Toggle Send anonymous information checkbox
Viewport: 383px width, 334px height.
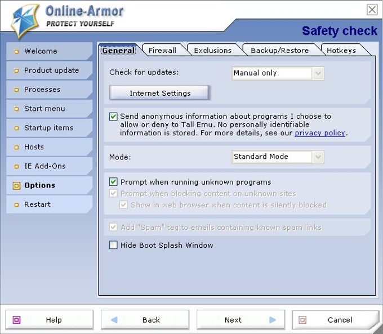point(113,116)
